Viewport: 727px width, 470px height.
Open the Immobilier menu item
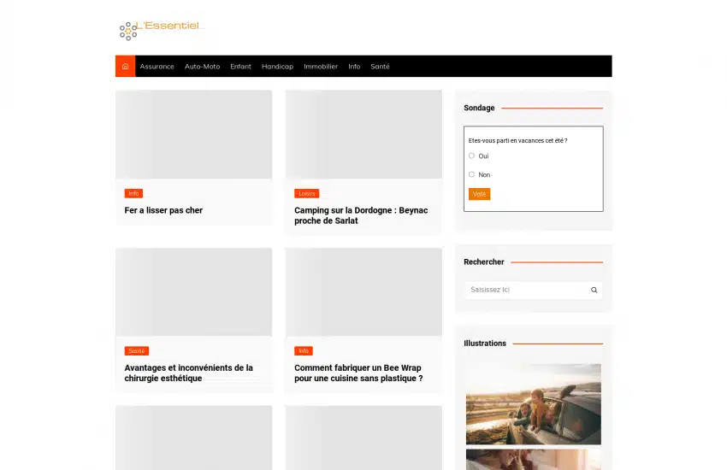pyautogui.click(x=321, y=66)
